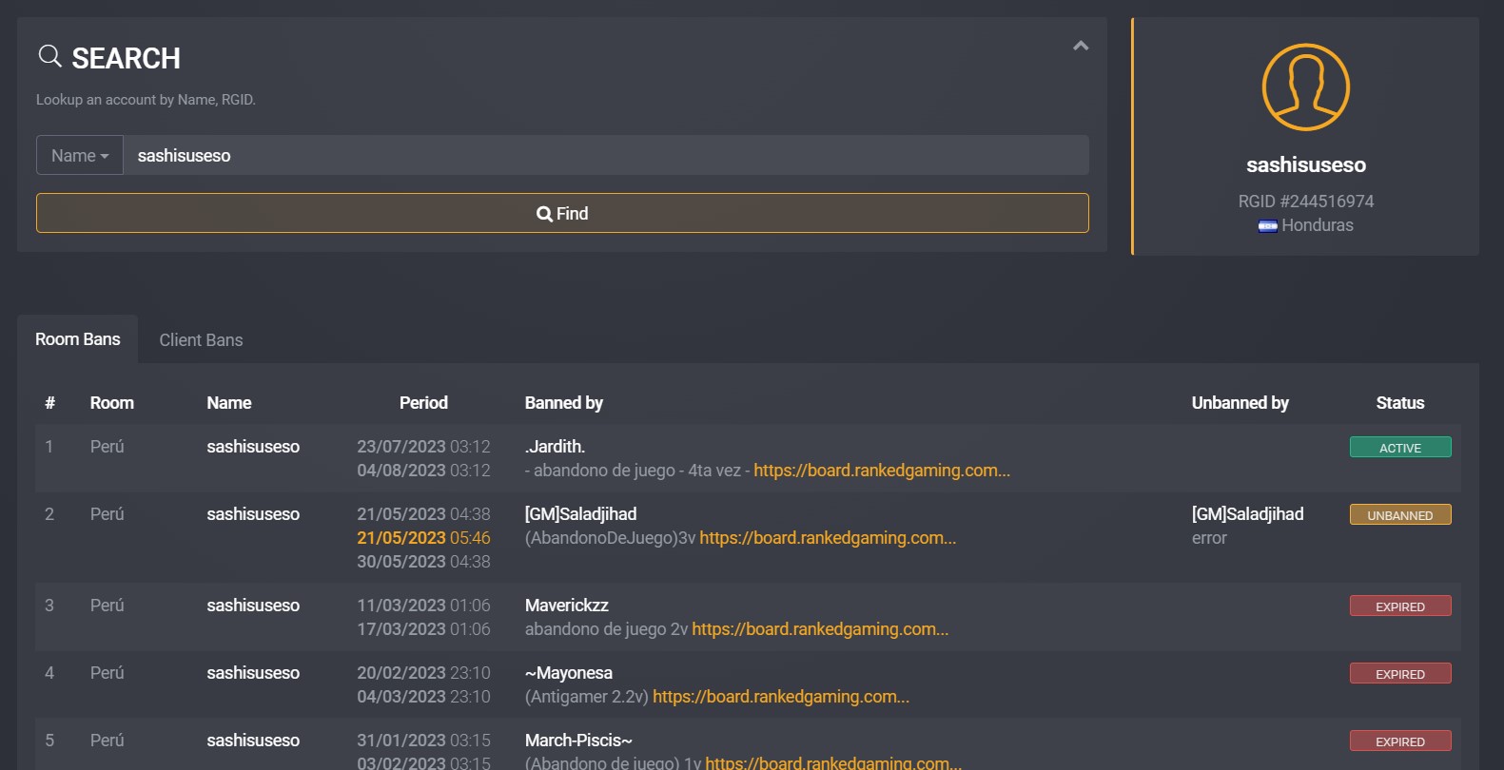Click banner name ~Mayonesa
The width and height of the screenshot is (1504, 770).
(569, 673)
